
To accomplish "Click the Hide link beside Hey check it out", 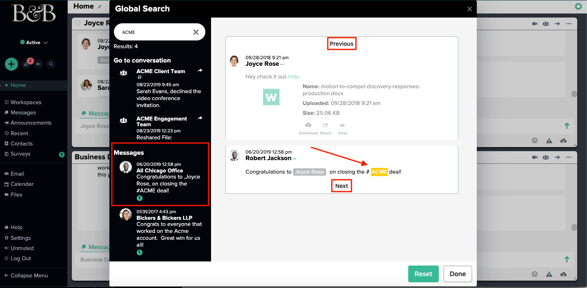I will 293,76.
